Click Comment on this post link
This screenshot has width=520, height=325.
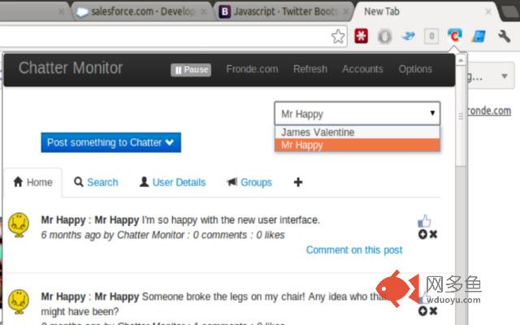(354, 250)
